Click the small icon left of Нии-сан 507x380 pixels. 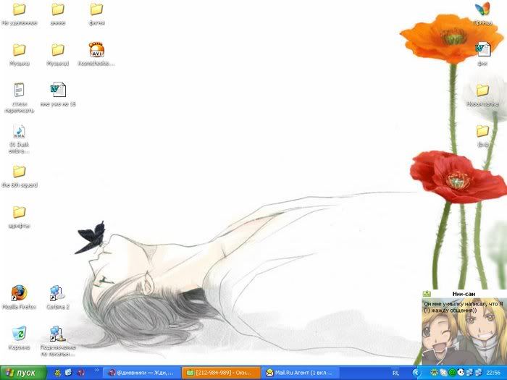pos(427,294)
